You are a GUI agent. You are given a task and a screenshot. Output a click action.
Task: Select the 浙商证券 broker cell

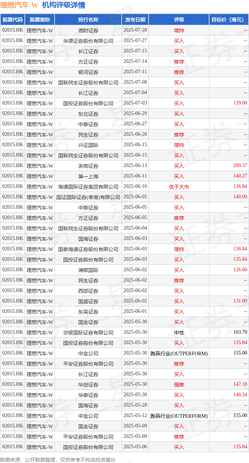[x=88, y=166]
